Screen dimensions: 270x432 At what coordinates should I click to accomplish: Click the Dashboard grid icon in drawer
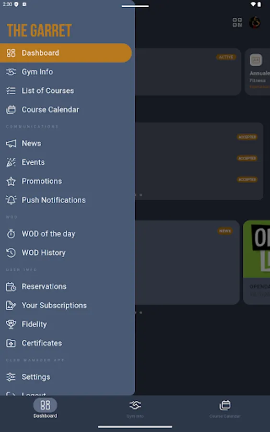(x=11, y=53)
